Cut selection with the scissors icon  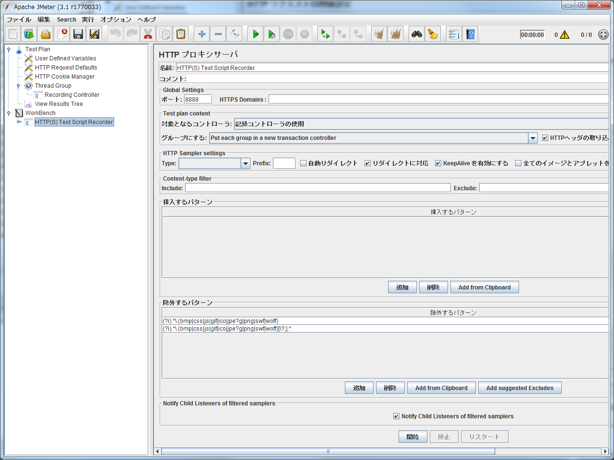pos(148,34)
